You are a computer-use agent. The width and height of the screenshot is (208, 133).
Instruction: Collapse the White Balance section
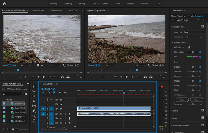pyautogui.click(x=173, y=43)
